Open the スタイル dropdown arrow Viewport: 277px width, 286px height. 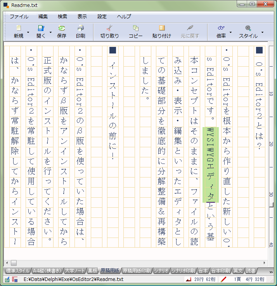point(262,32)
